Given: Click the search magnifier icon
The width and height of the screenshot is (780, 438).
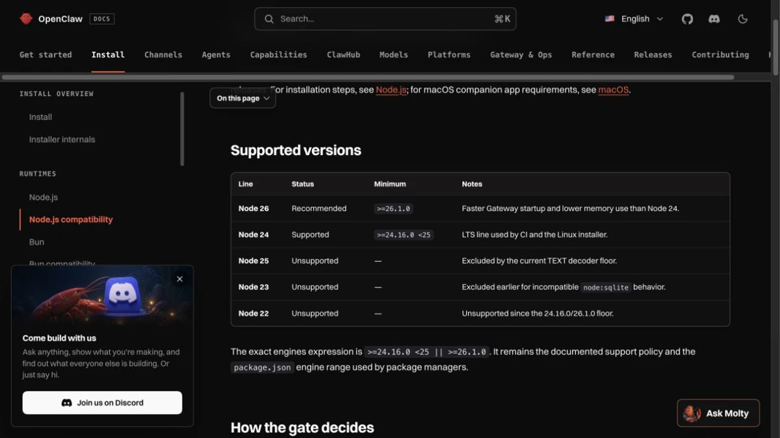Looking at the screenshot, I should [x=269, y=19].
